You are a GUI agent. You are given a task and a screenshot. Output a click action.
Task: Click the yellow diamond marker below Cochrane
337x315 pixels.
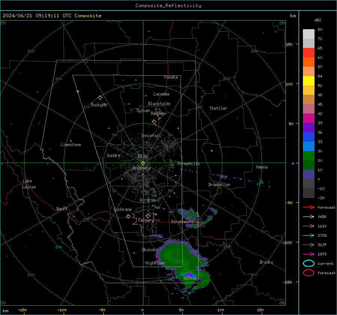[128, 216]
